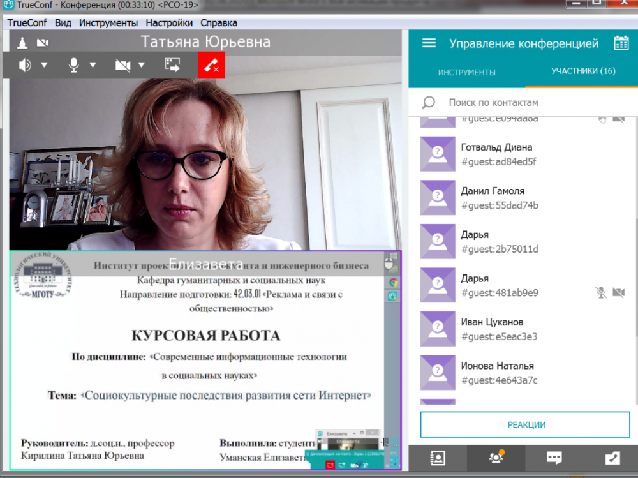Expand the microphone options dropdown arrow
Image resolution: width=638 pixels, height=478 pixels.
(x=93, y=65)
